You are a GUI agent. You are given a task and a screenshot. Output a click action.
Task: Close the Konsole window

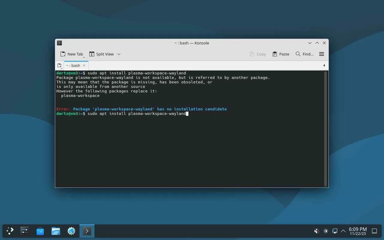[x=324, y=43]
